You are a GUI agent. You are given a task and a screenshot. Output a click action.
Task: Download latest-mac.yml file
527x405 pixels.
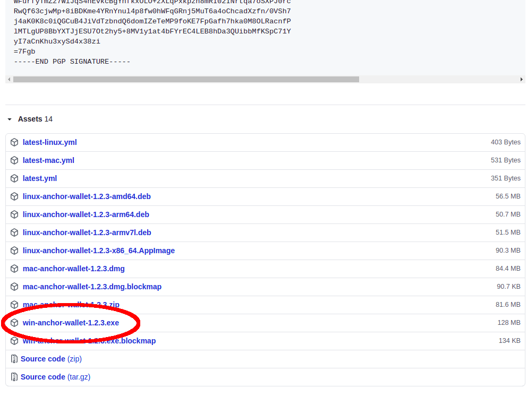point(48,160)
